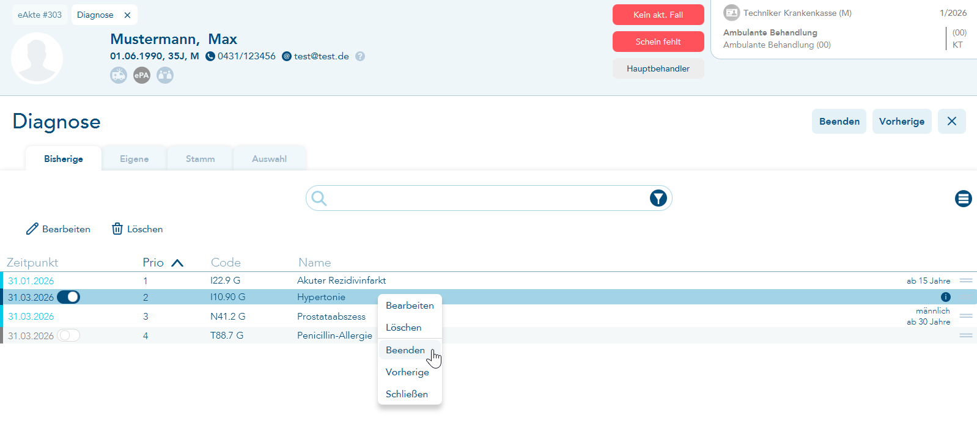This screenshot has width=977, height=426.
Task: Select Beenden in the context menu
Action: 405,350
